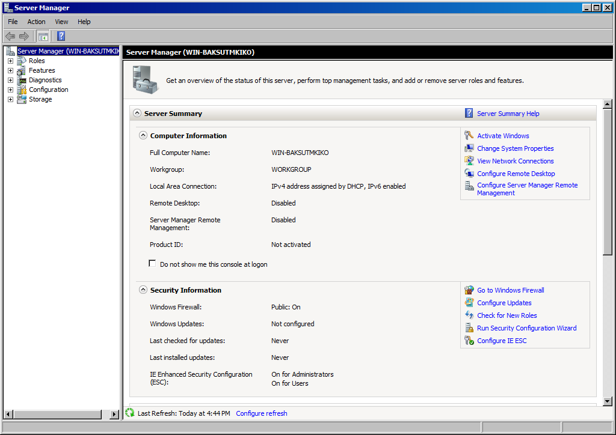Viewport: 616px width, 435px height.
Task: Click the Go to Windows Firewall icon
Action: point(469,290)
